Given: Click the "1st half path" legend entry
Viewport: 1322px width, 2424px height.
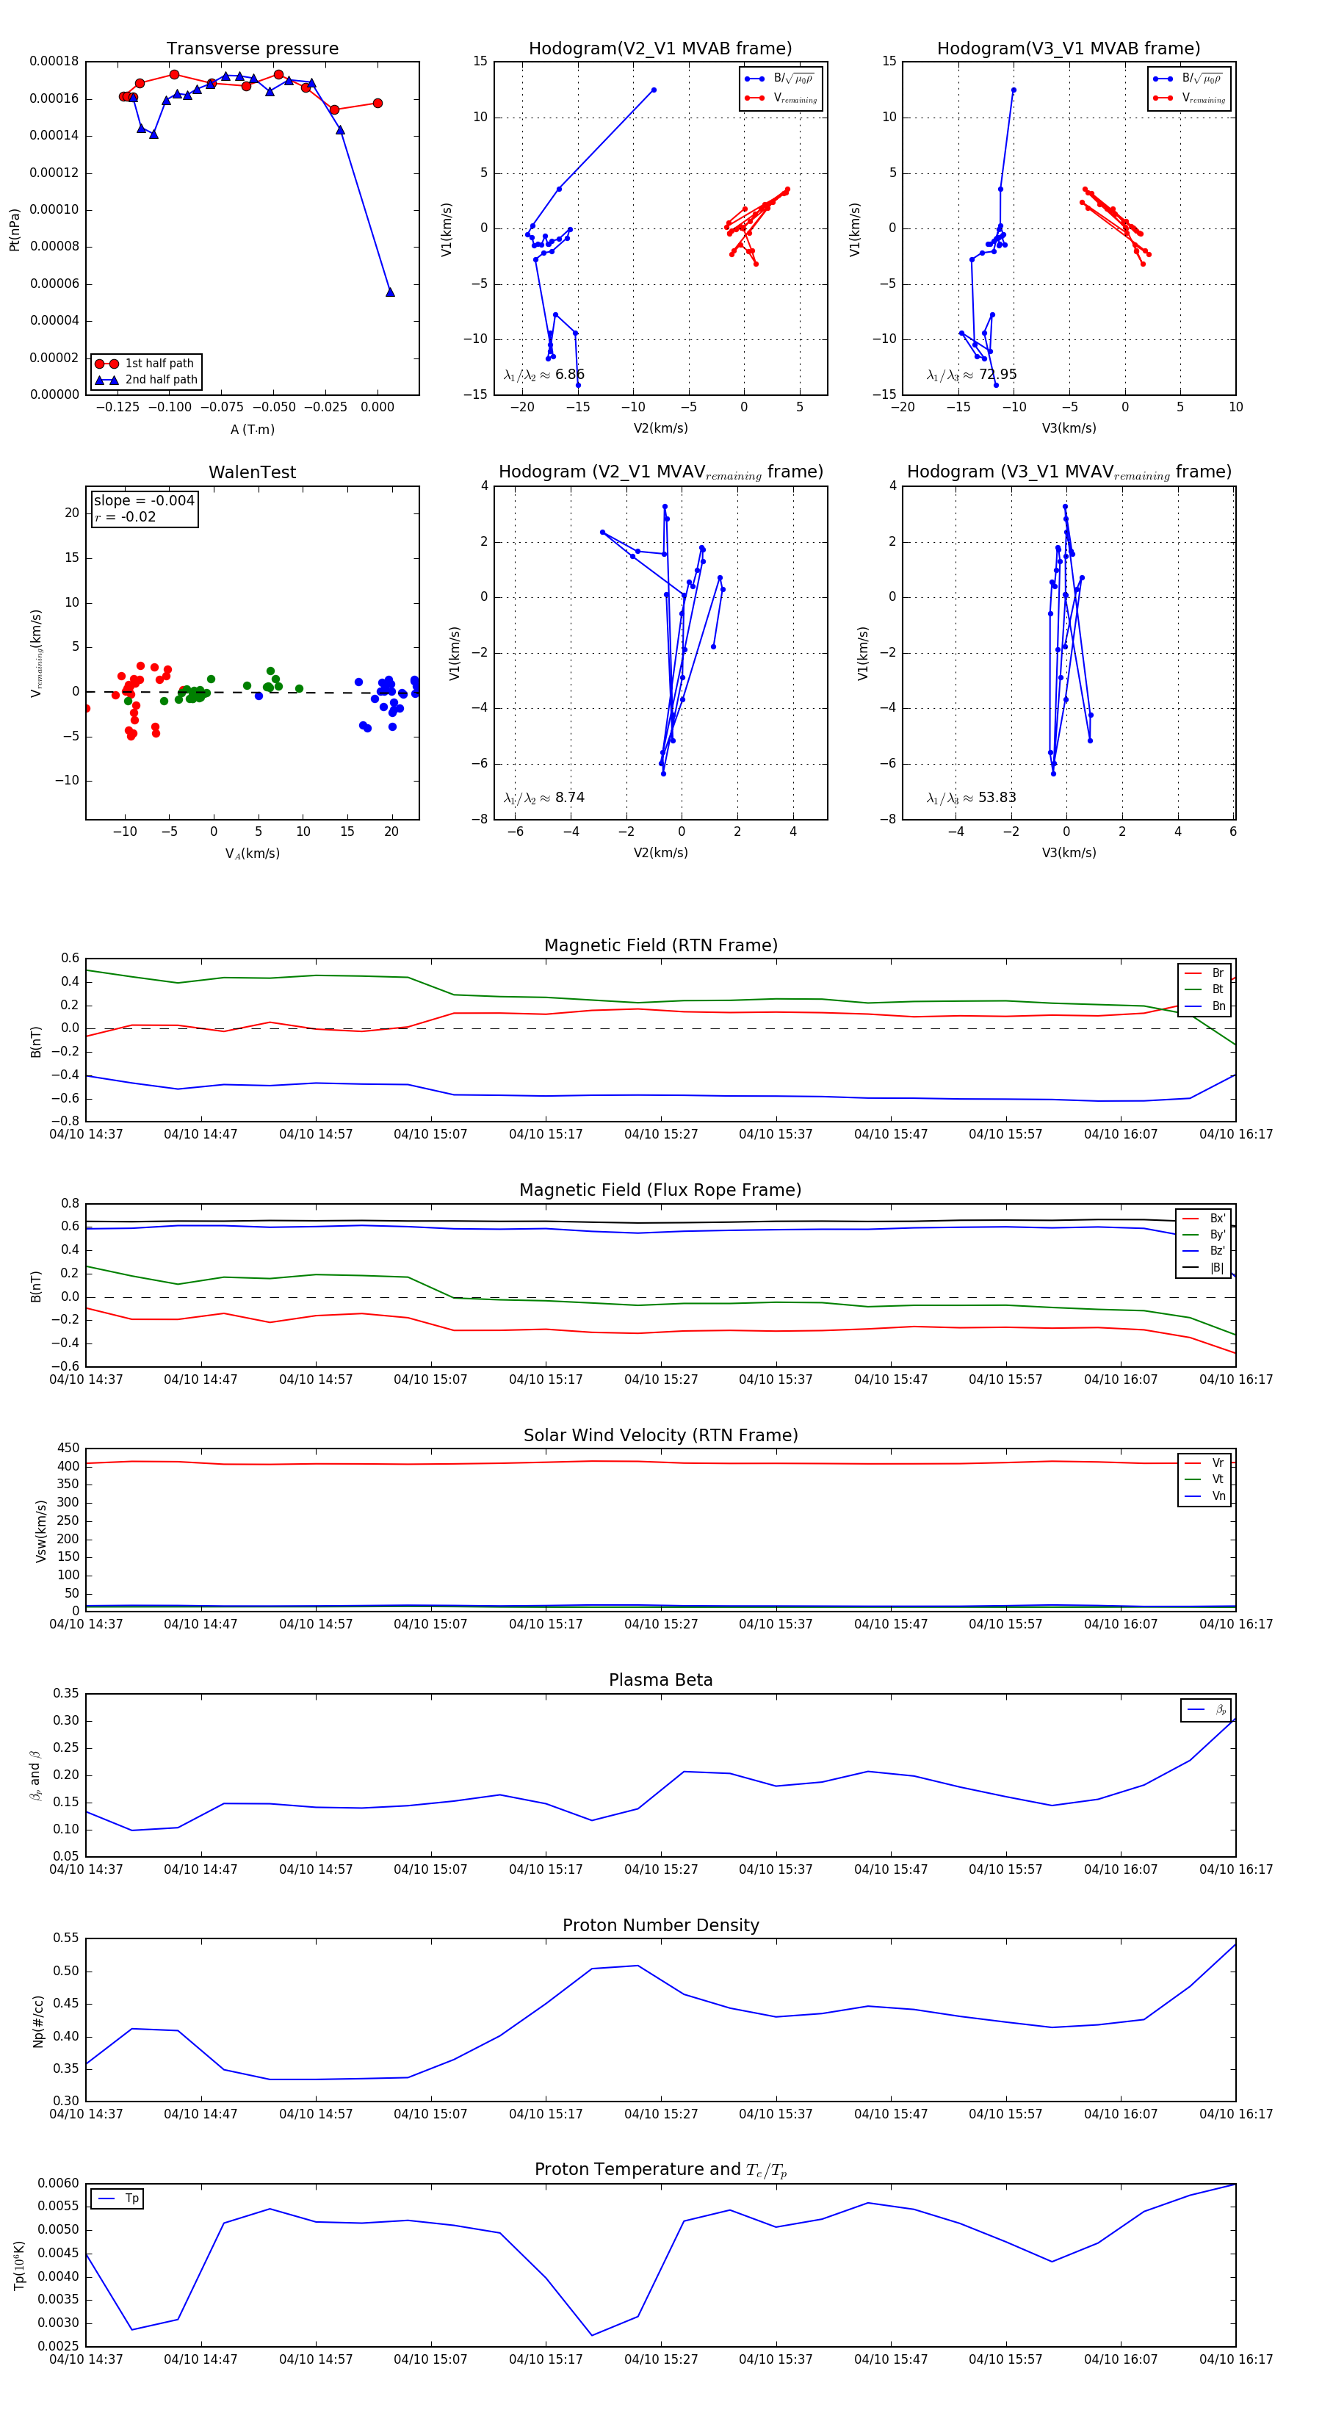Looking at the screenshot, I should [146, 363].
